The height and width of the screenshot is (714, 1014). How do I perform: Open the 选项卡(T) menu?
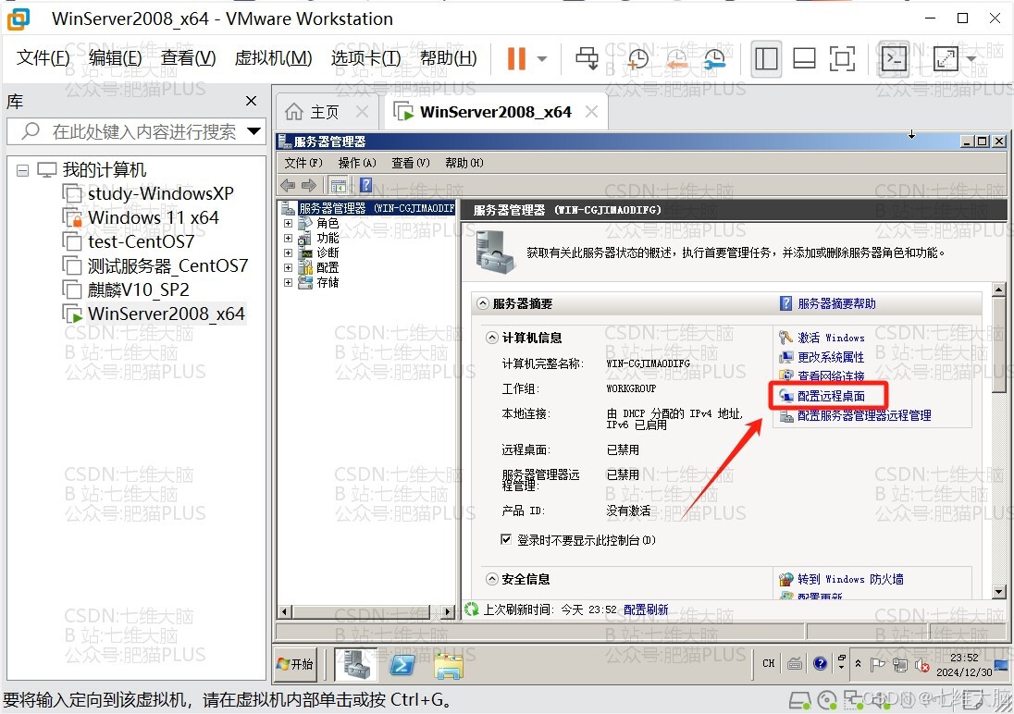[x=366, y=58]
